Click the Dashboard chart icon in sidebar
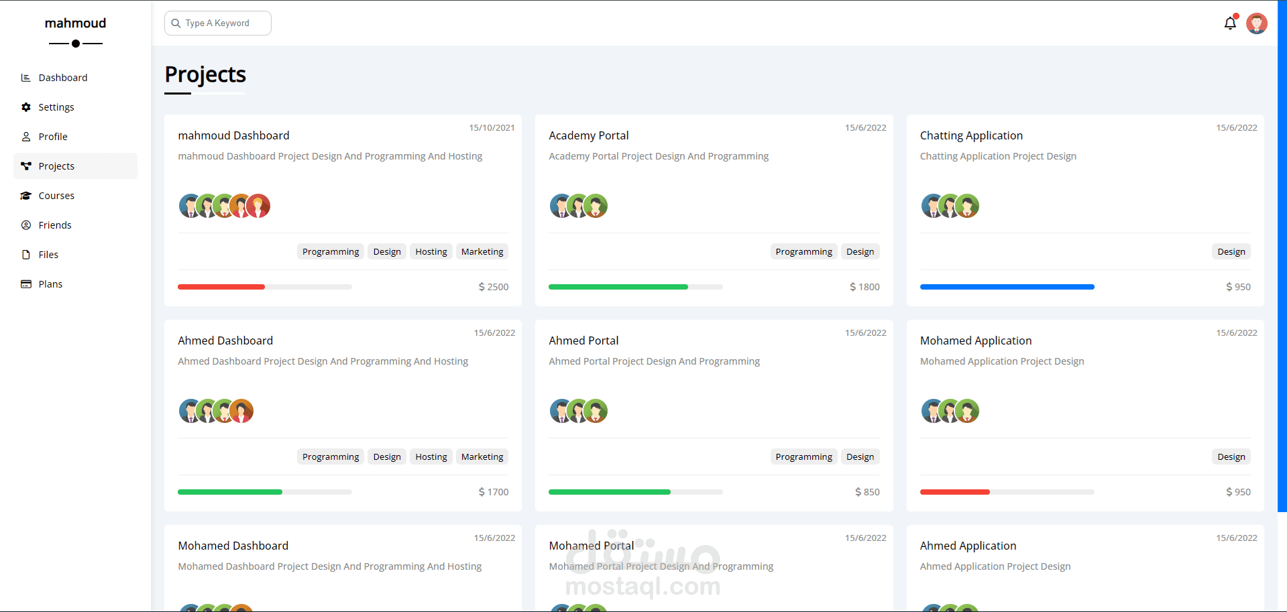Viewport: 1287px width, 612px height. click(26, 78)
